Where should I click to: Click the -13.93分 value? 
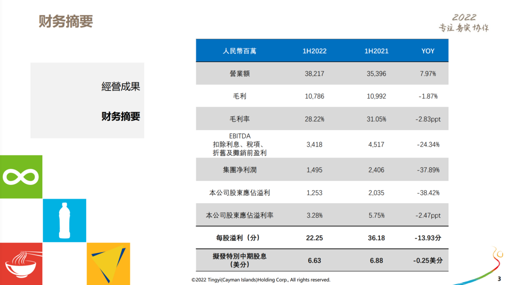point(428,238)
